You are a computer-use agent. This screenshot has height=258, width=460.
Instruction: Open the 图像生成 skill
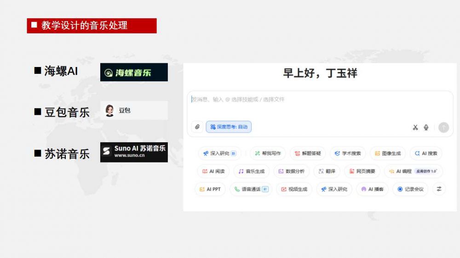click(x=387, y=153)
